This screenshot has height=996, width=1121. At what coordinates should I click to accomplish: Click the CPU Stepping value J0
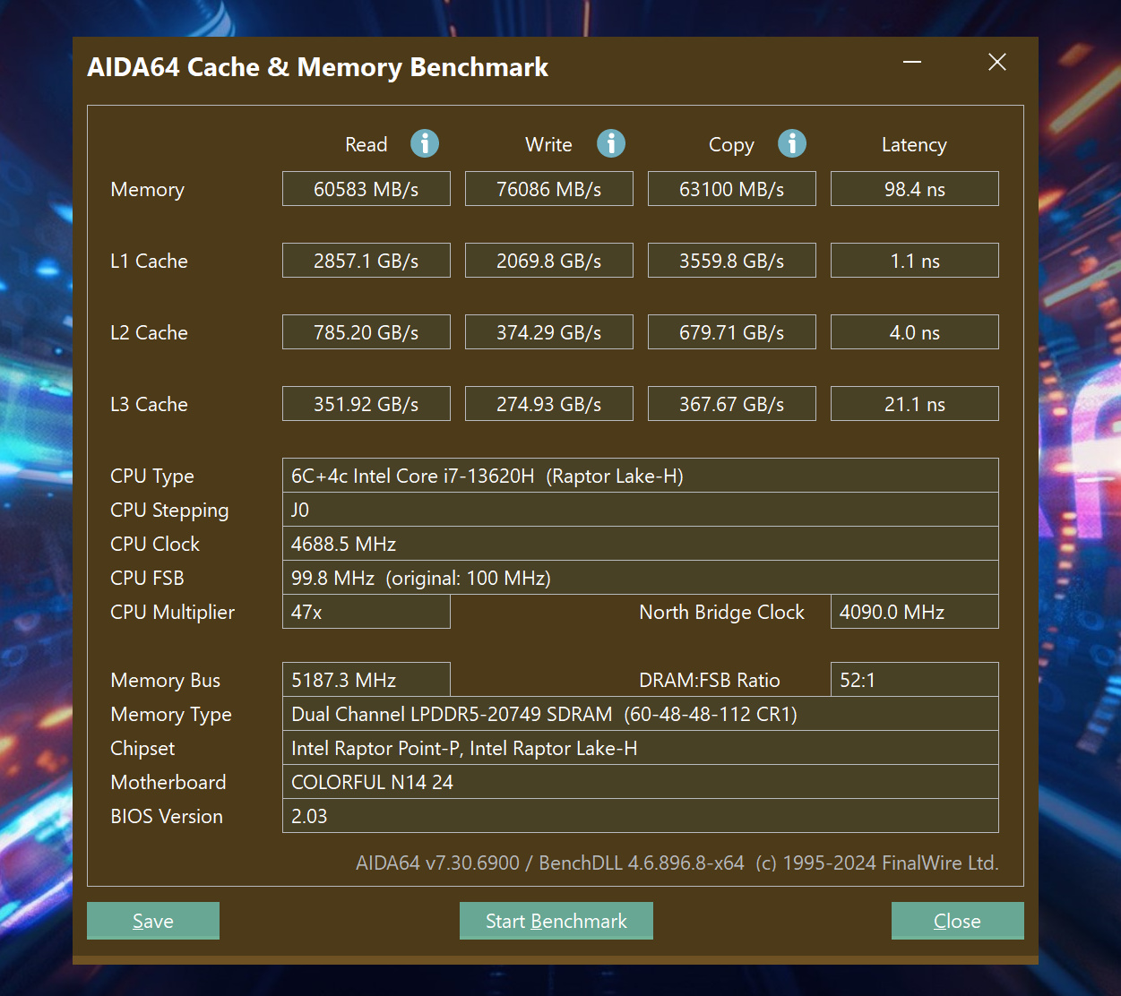641,510
